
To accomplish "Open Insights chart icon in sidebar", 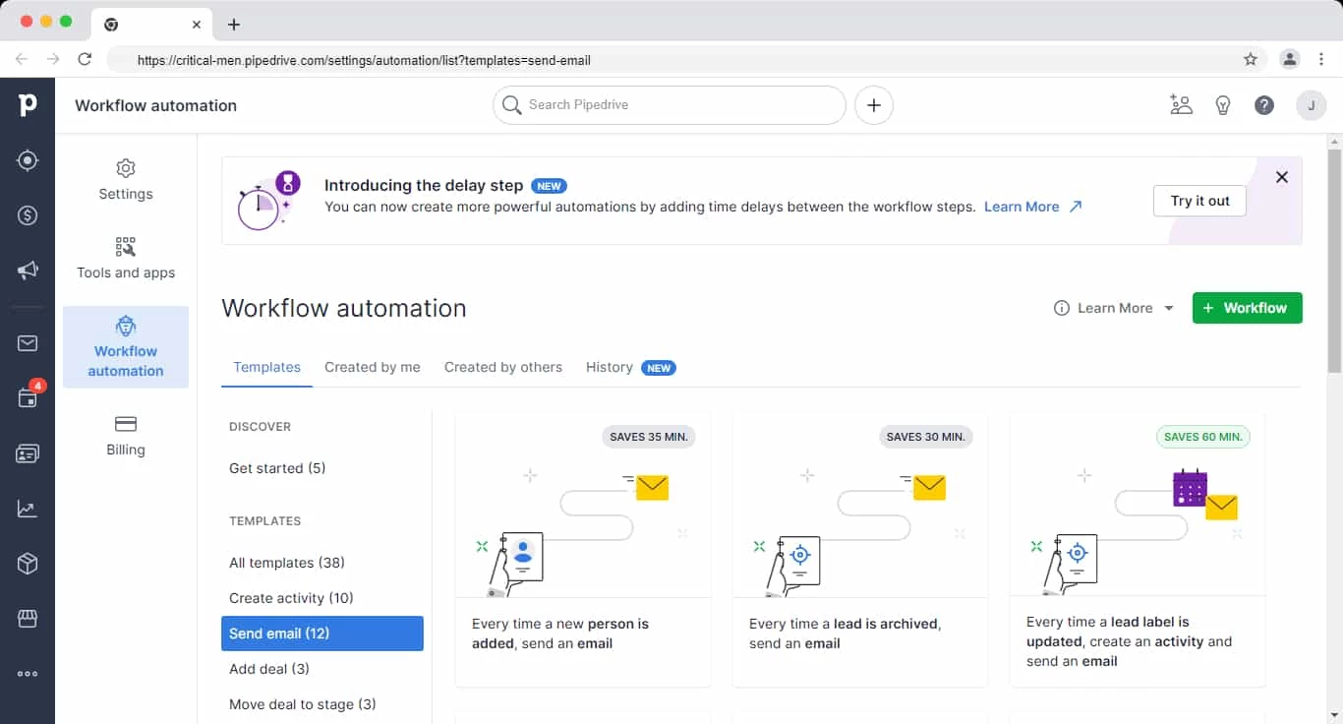I will coord(28,509).
